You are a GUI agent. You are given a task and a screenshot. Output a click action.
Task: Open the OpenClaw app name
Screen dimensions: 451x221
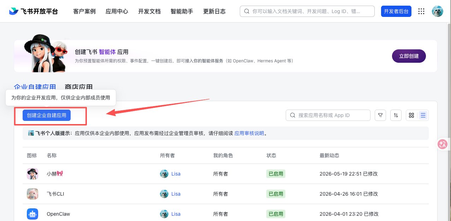click(58, 214)
